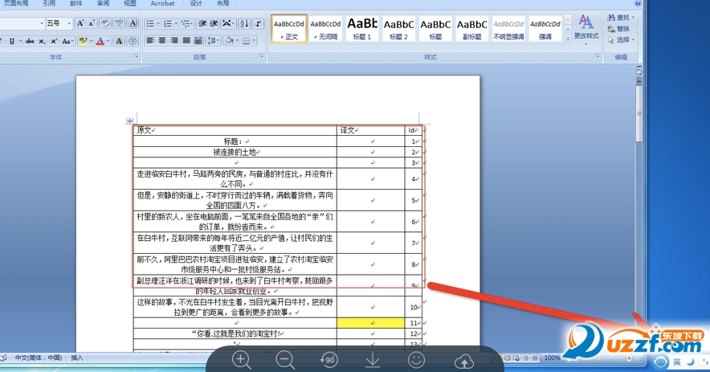Toggle strikethrough formatting
The width and height of the screenshot is (710, 372).
(x=30, y=41)
